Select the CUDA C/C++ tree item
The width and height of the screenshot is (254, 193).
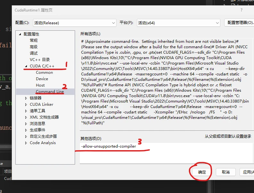[42, 66]
